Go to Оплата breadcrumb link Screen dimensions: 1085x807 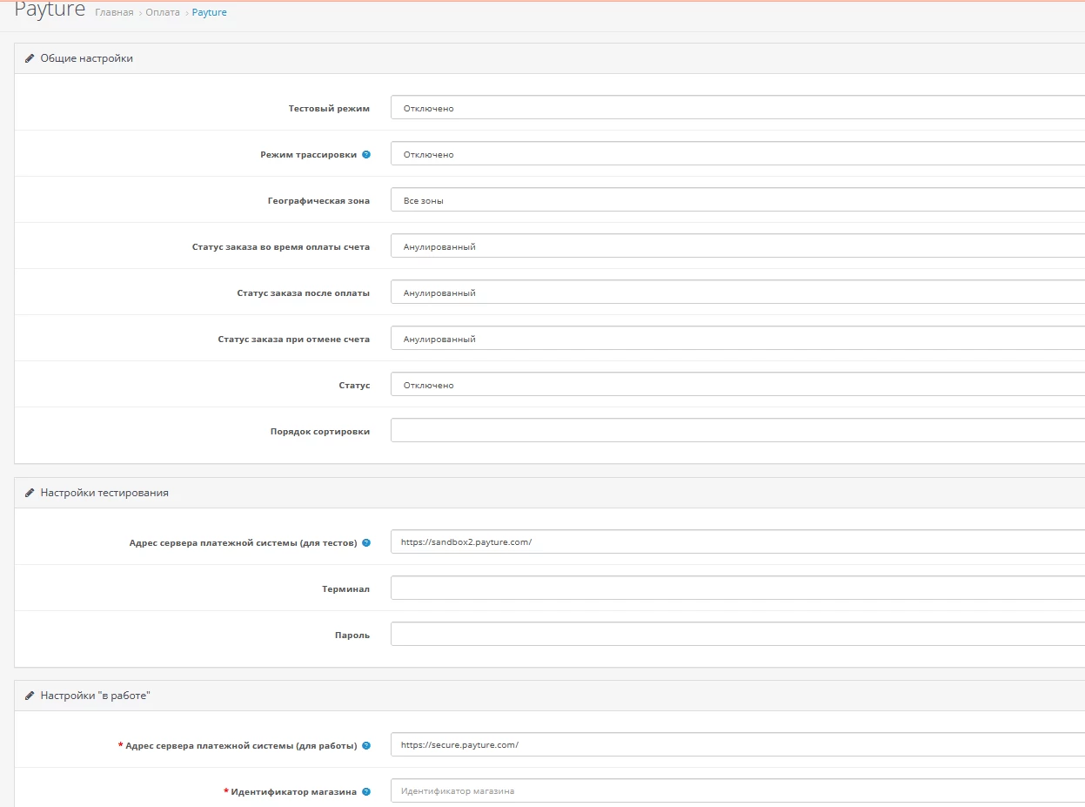163,12
